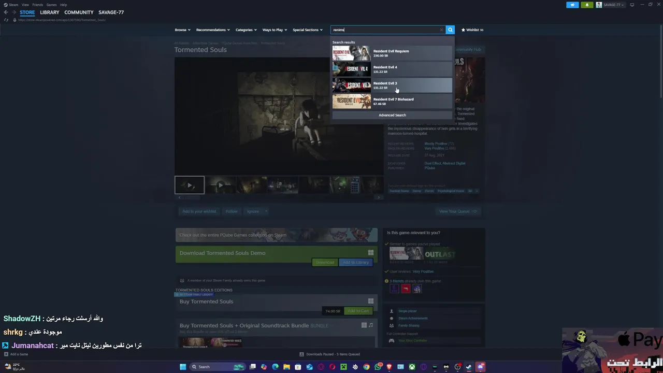
Task: Click the Community Hub button
Action: coord(468,49)
